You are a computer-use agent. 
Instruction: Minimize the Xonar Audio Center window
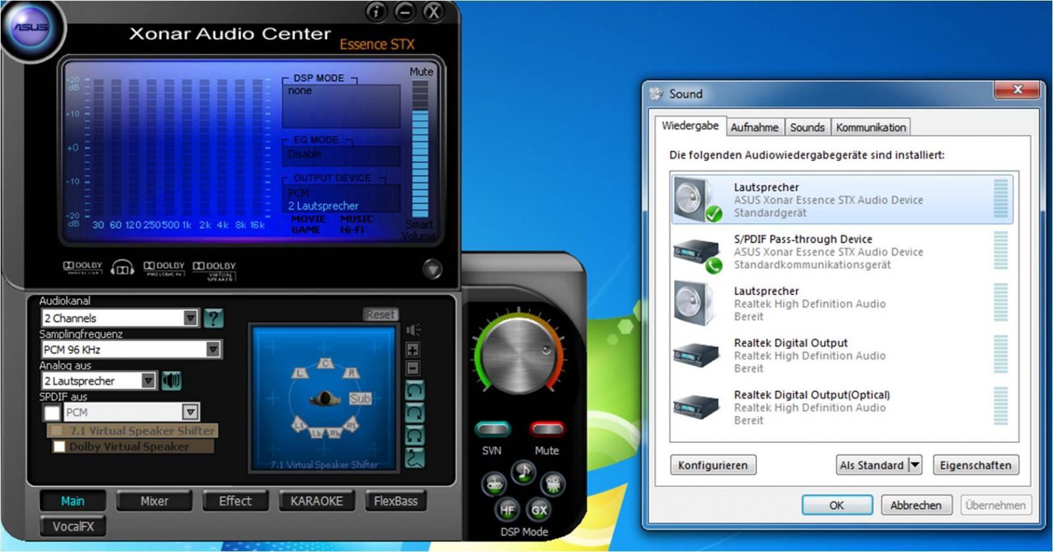pos(405,11)
